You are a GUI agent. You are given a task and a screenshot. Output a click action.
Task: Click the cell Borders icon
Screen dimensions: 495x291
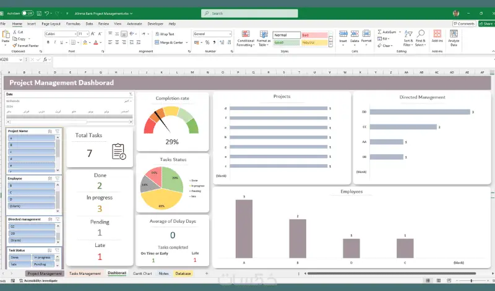click(73, 42)
